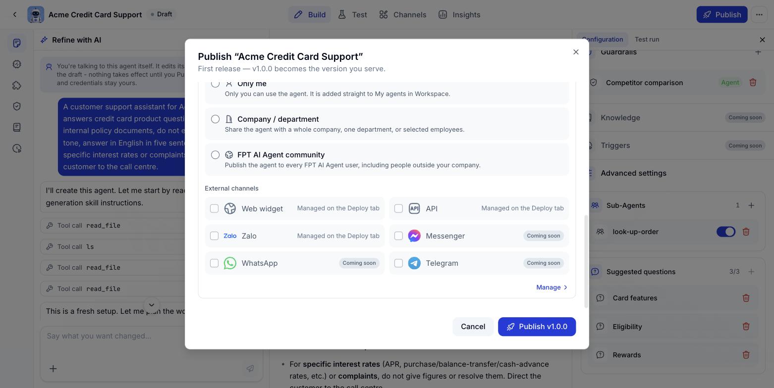Delete the look-up-order sub-agent
Screen dimensions: 774x388
click(x=746, y=232)
